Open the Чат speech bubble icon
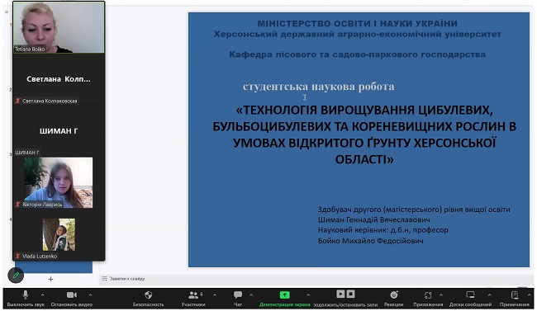This screenshot has height=311, width=537. [x=238, y=295]
